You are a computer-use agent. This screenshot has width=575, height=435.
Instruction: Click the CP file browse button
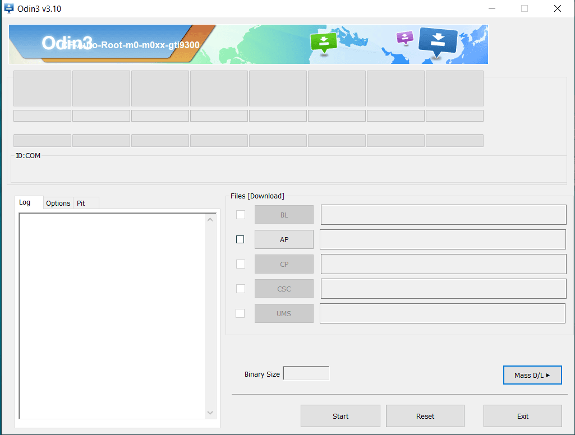(x=284, y=264)
